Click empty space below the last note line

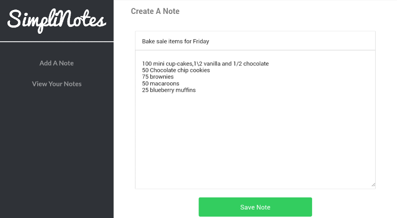[x=255, y=140]
